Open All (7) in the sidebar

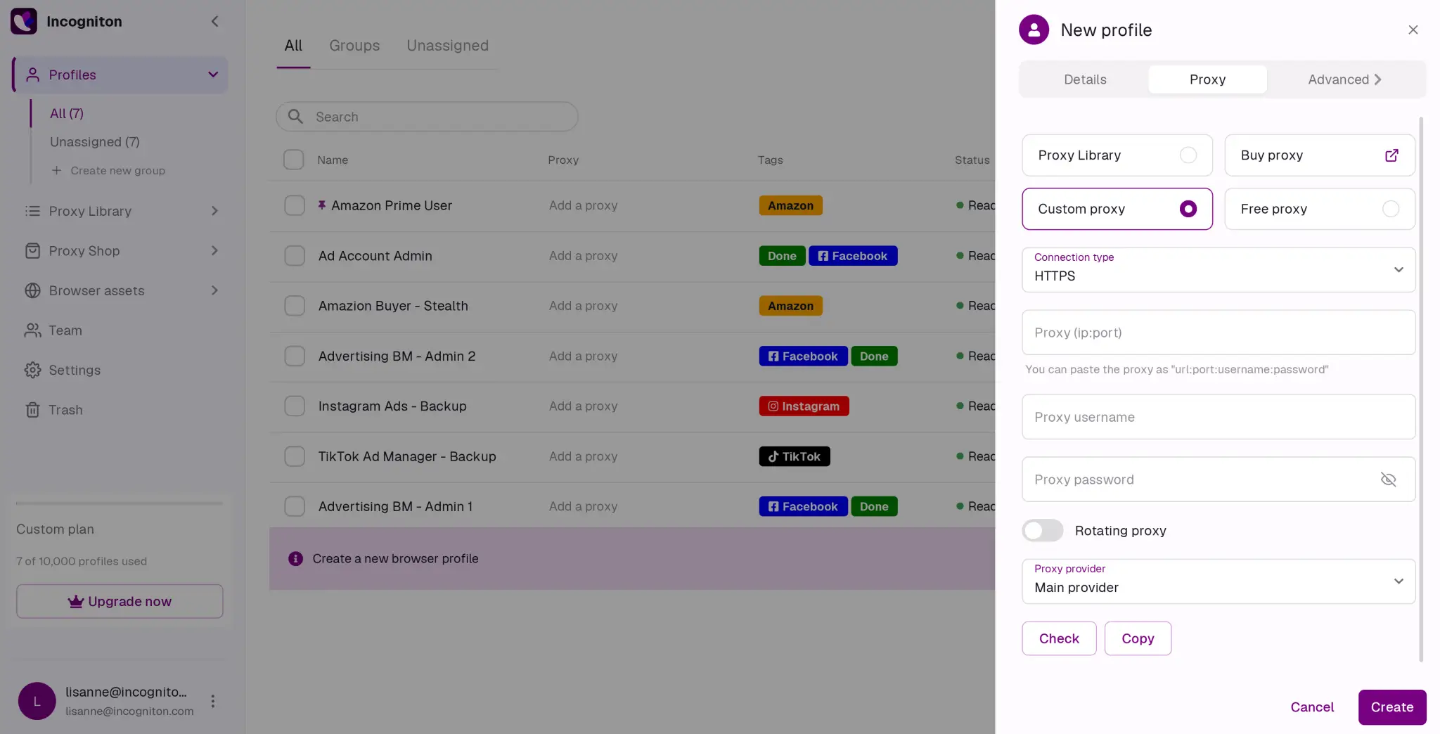(x=67, y=113)
